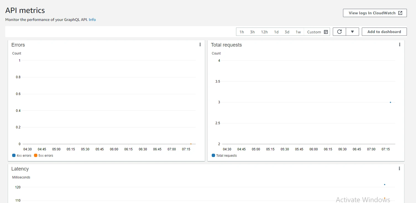Toggle the 4xx errors legend swatch
The width and height of the screenshot is (416, 203).
(14, 156)
